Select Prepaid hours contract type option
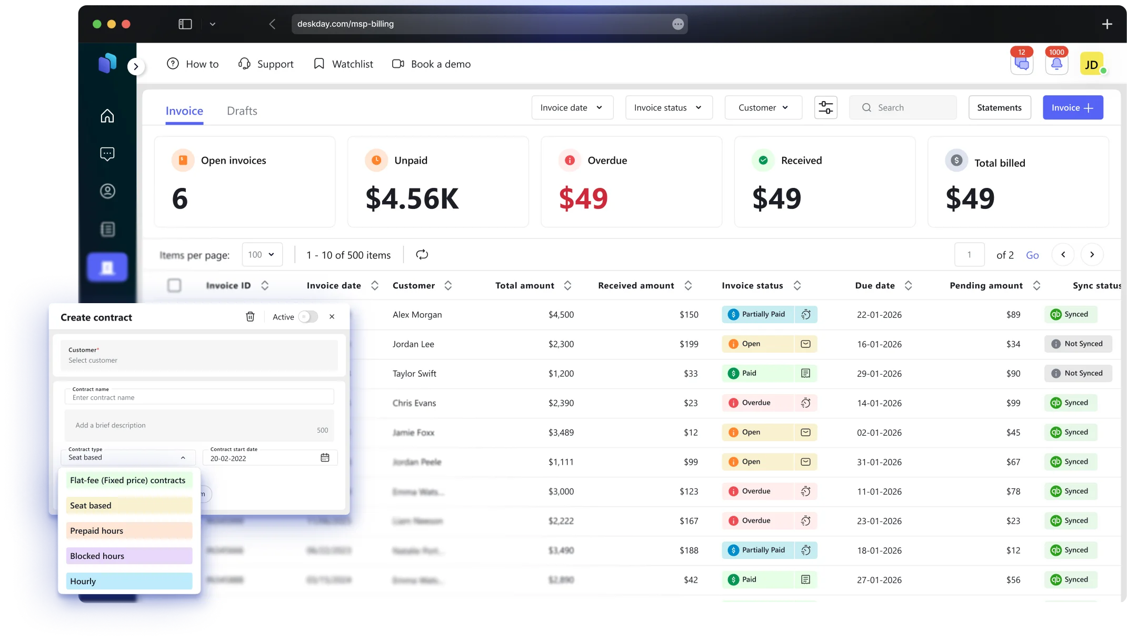This screenshot has height=640, width=1127. coord(129,531)
